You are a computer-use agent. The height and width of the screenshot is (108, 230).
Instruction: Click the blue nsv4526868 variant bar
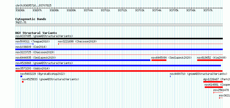[118, 66]
